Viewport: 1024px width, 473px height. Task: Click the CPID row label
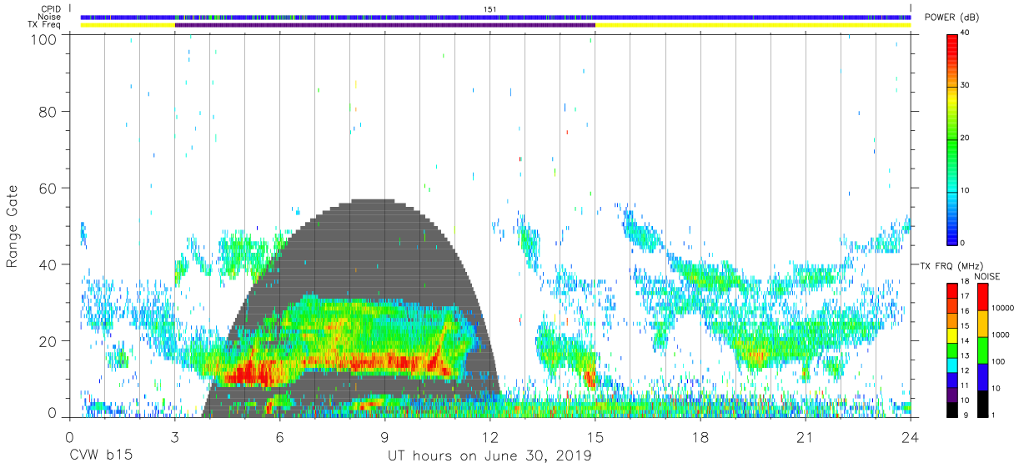(49, 8)
